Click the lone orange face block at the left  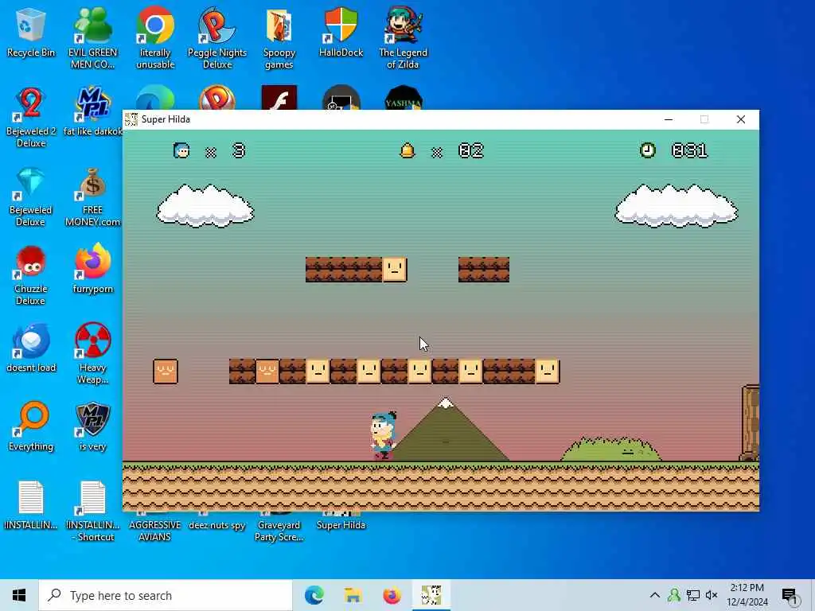coord(166,372)
